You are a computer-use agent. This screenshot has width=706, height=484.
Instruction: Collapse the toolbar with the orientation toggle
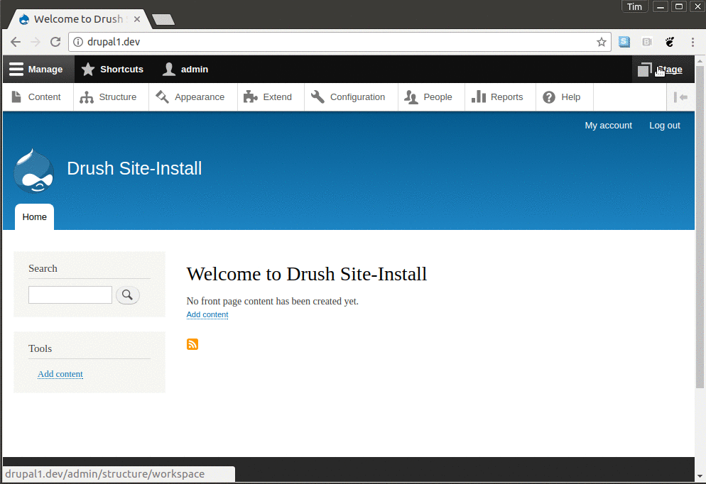point(681,97)
